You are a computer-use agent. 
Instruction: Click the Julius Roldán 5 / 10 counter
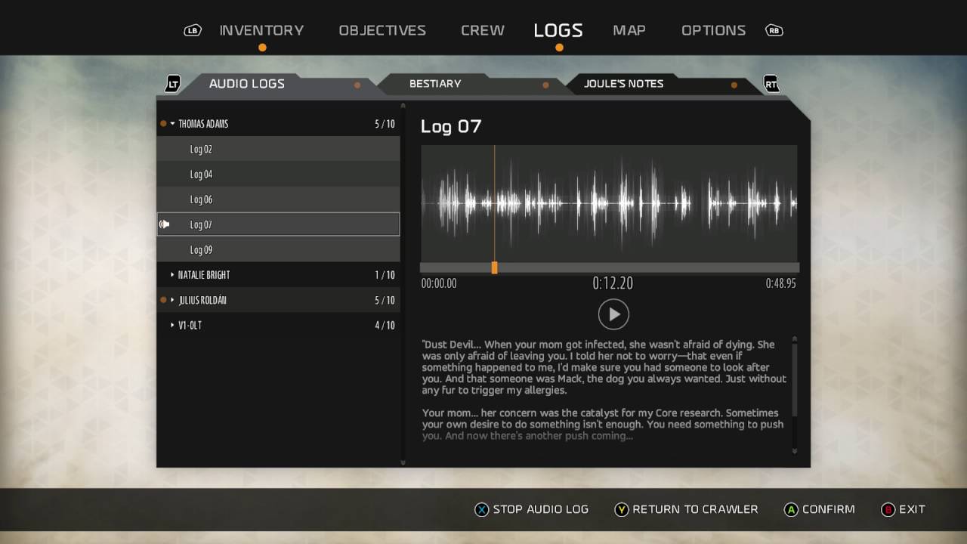[385, 300]
